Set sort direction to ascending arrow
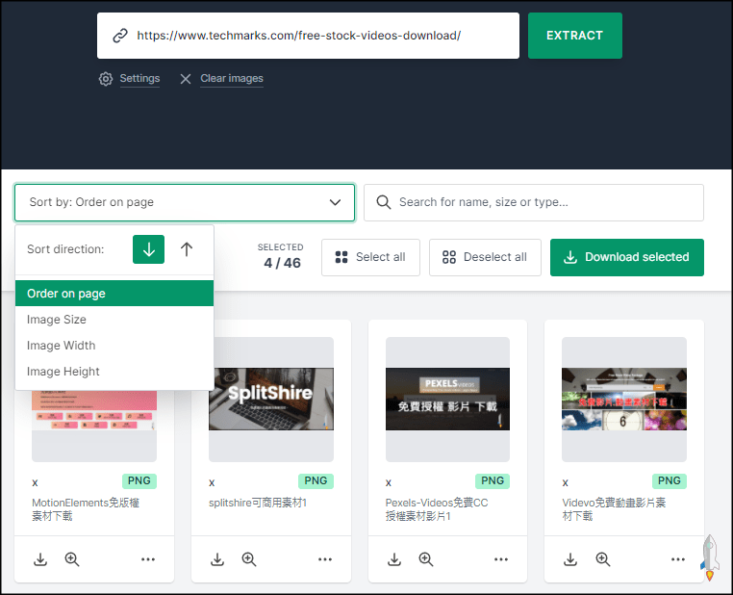Image resolution: width=733 pixels, height=595 pixels. point(187,249)
